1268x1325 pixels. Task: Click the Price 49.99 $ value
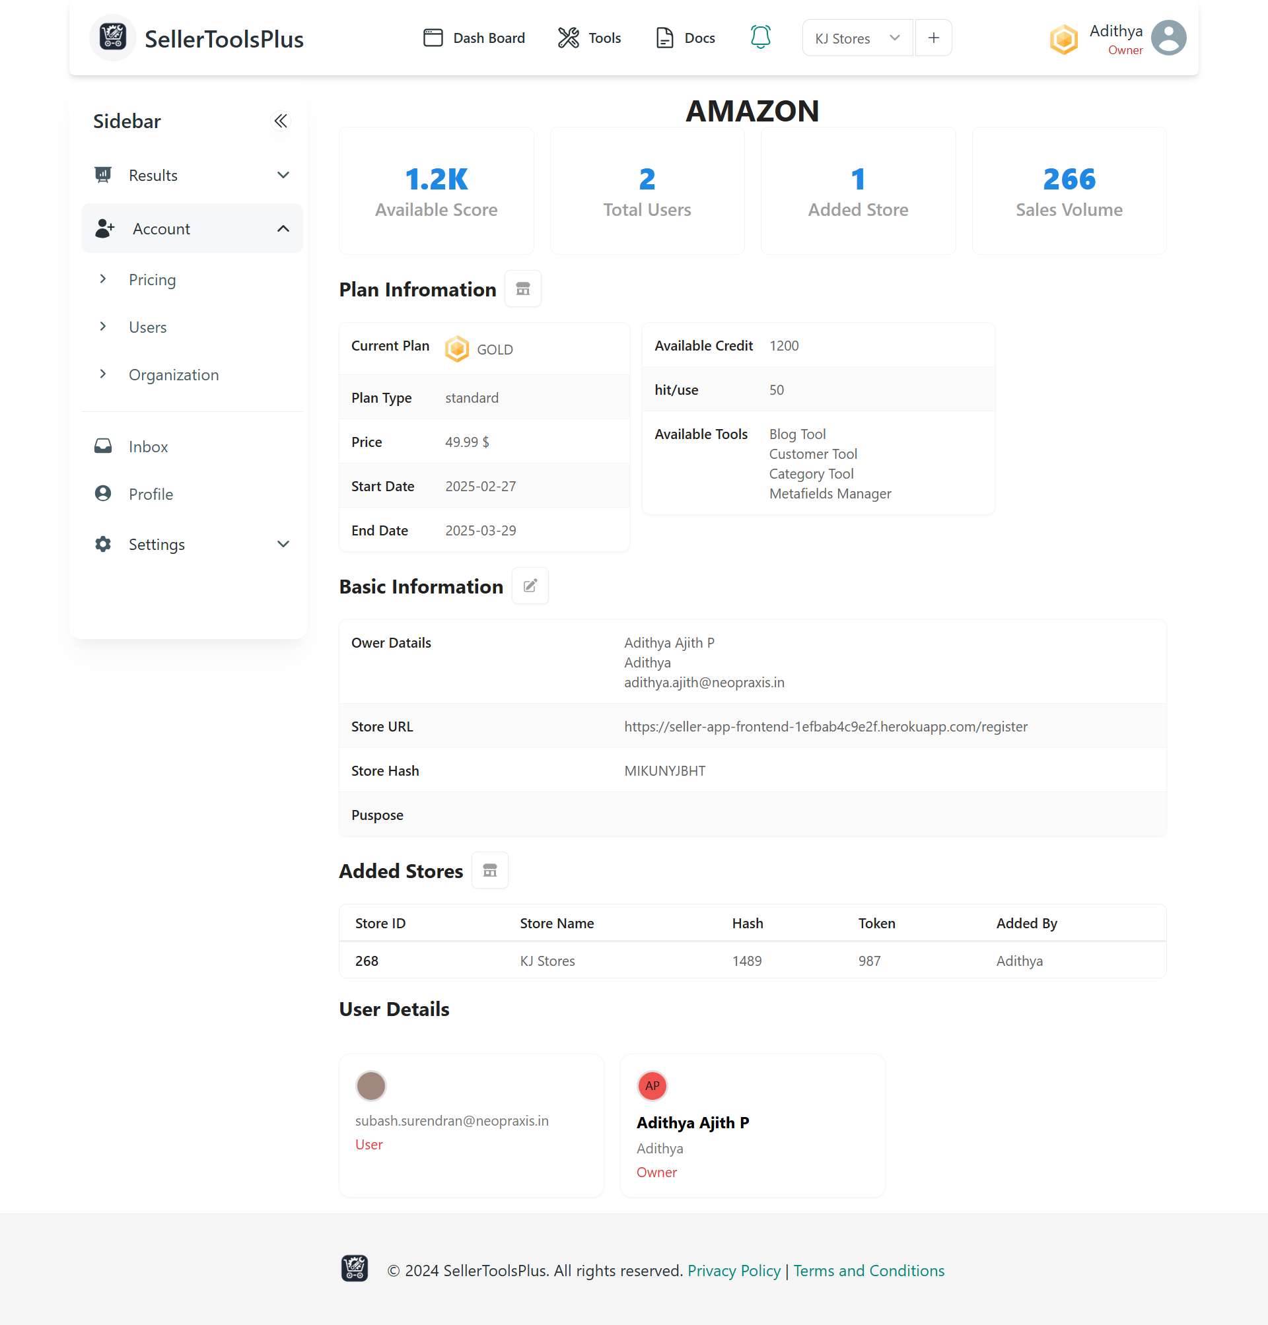466,442
